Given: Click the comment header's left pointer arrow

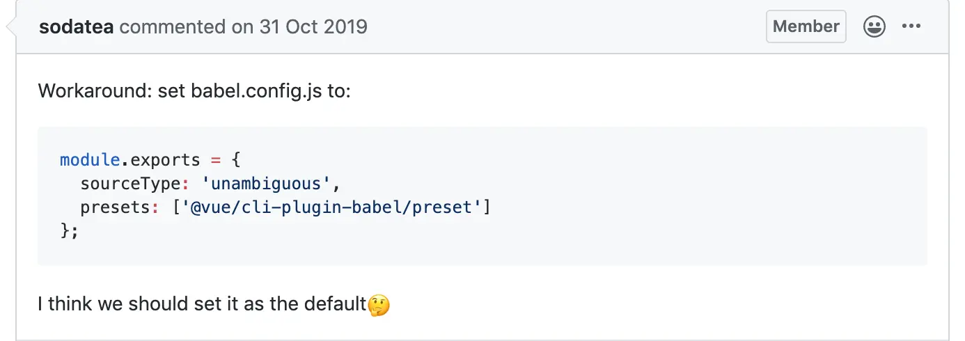Looking at the screenshot, I should coord(10,27).
